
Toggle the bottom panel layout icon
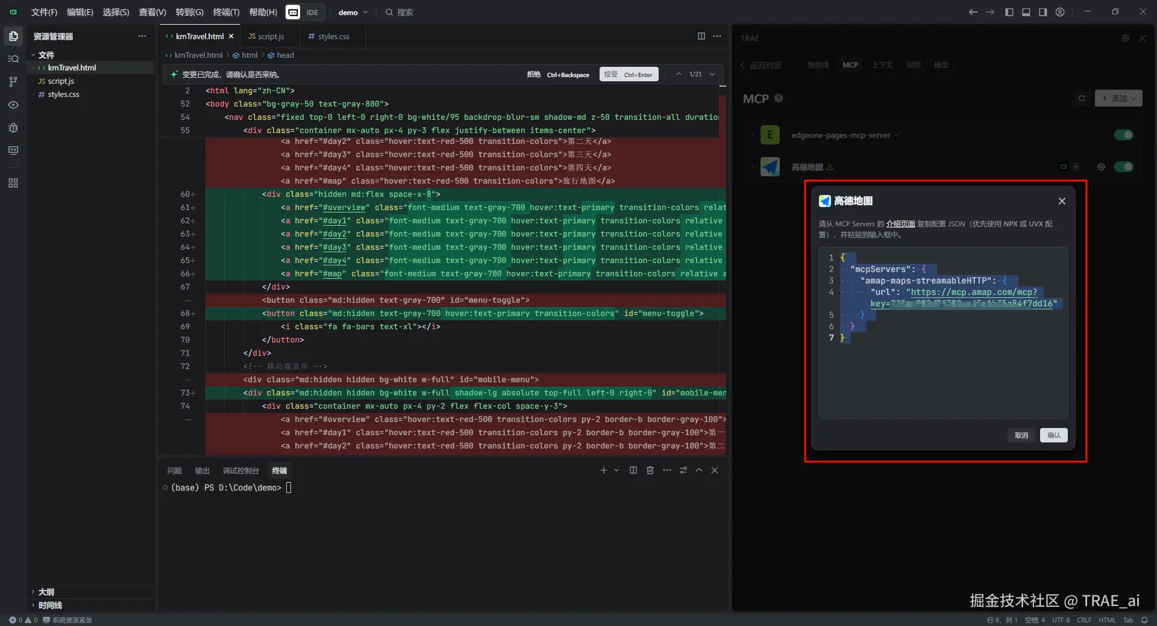(1026, 12)
